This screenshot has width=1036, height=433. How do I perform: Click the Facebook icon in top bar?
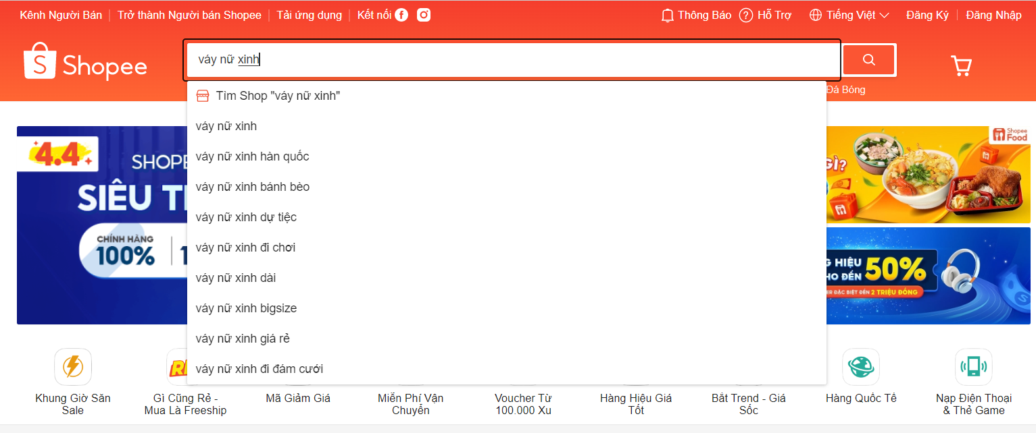tap(401, 15)
